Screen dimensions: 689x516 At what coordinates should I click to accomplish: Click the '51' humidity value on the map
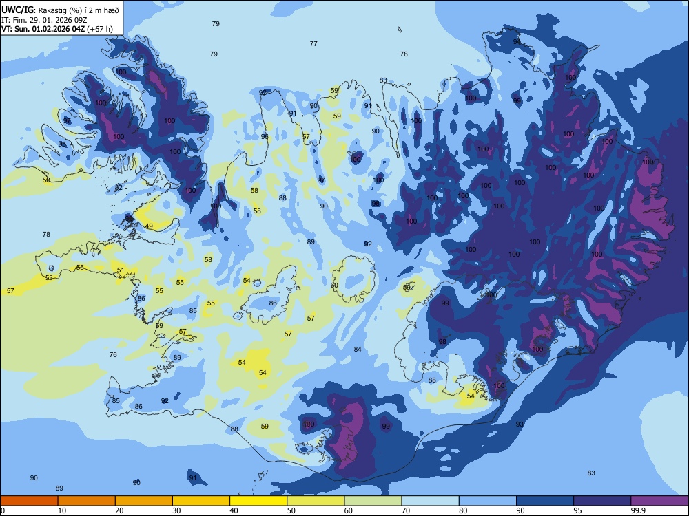coord(121,270)
